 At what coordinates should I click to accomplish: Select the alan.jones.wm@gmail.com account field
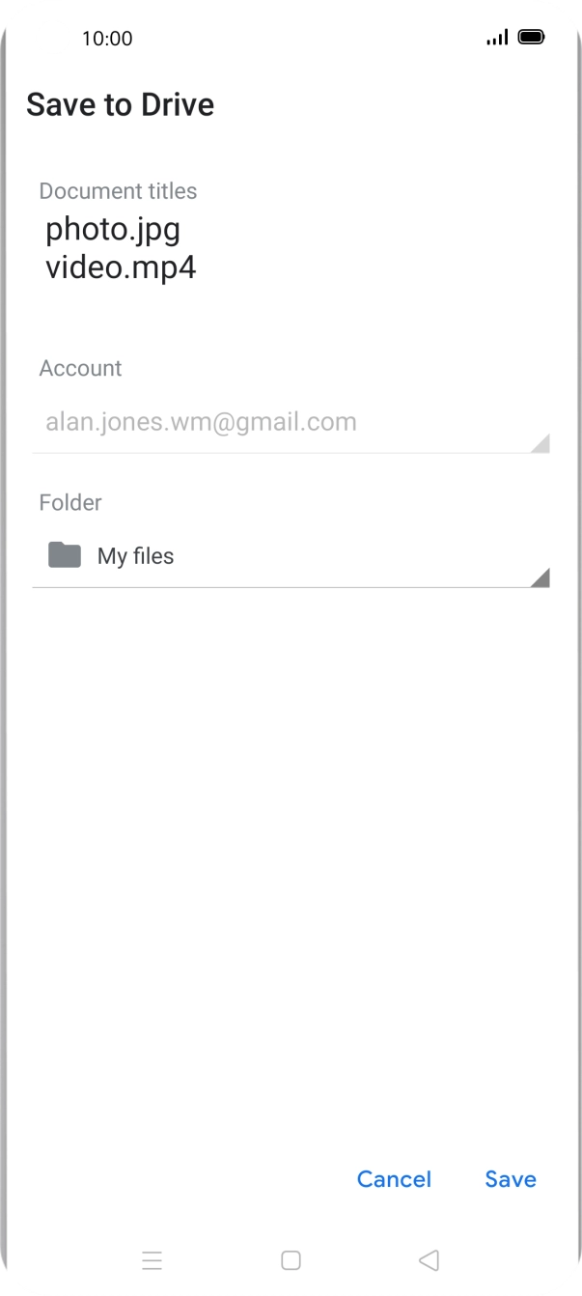[201, 422]
